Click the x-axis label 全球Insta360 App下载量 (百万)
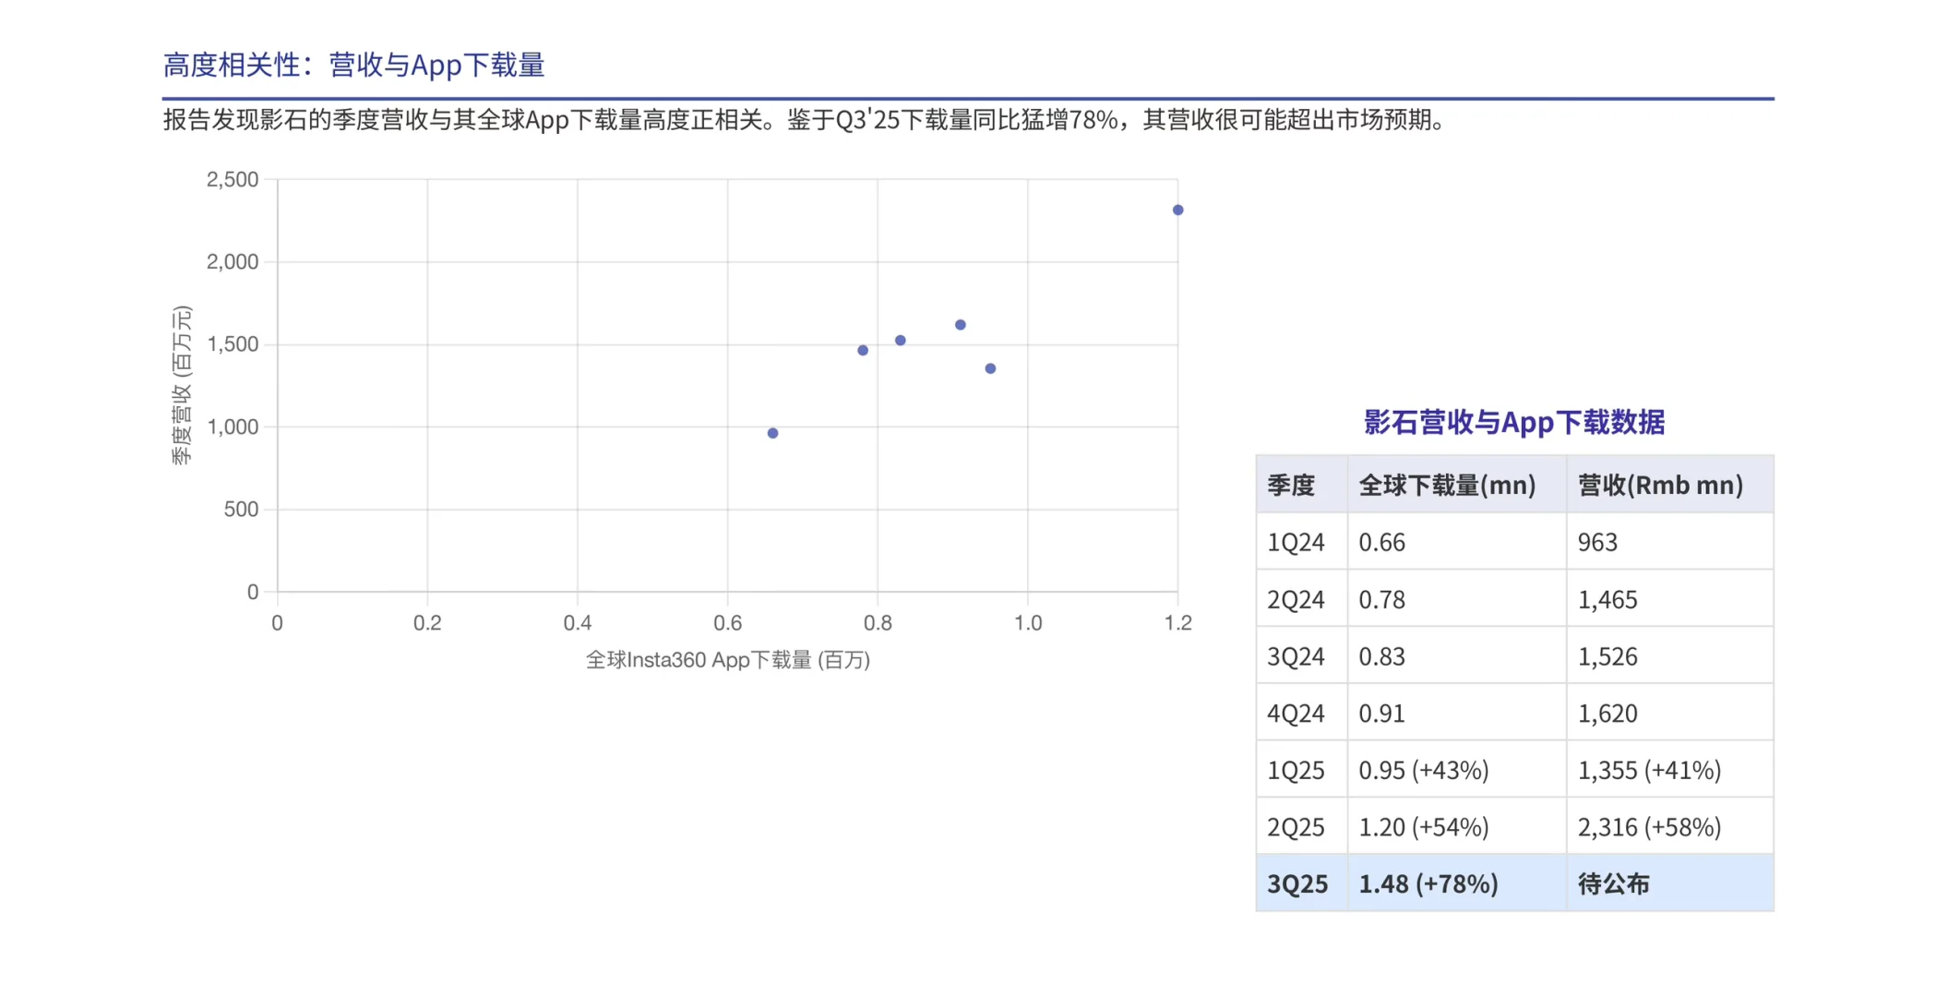This screenshot has width=1936, height=997. pyautogui.click(x=728, y=660)
